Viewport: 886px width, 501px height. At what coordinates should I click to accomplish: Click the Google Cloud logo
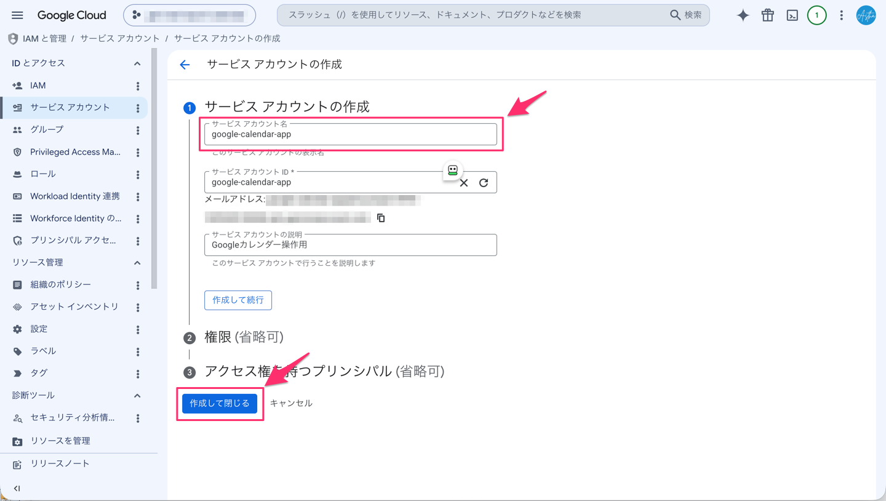71,15
